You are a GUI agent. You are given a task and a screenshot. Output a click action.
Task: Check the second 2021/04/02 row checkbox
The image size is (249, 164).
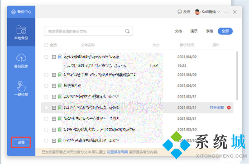click(x=46, y=75)
